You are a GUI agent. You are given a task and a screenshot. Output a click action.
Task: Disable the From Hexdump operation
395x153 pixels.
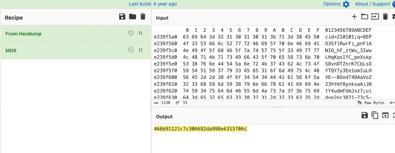click(x=131, y=33)
